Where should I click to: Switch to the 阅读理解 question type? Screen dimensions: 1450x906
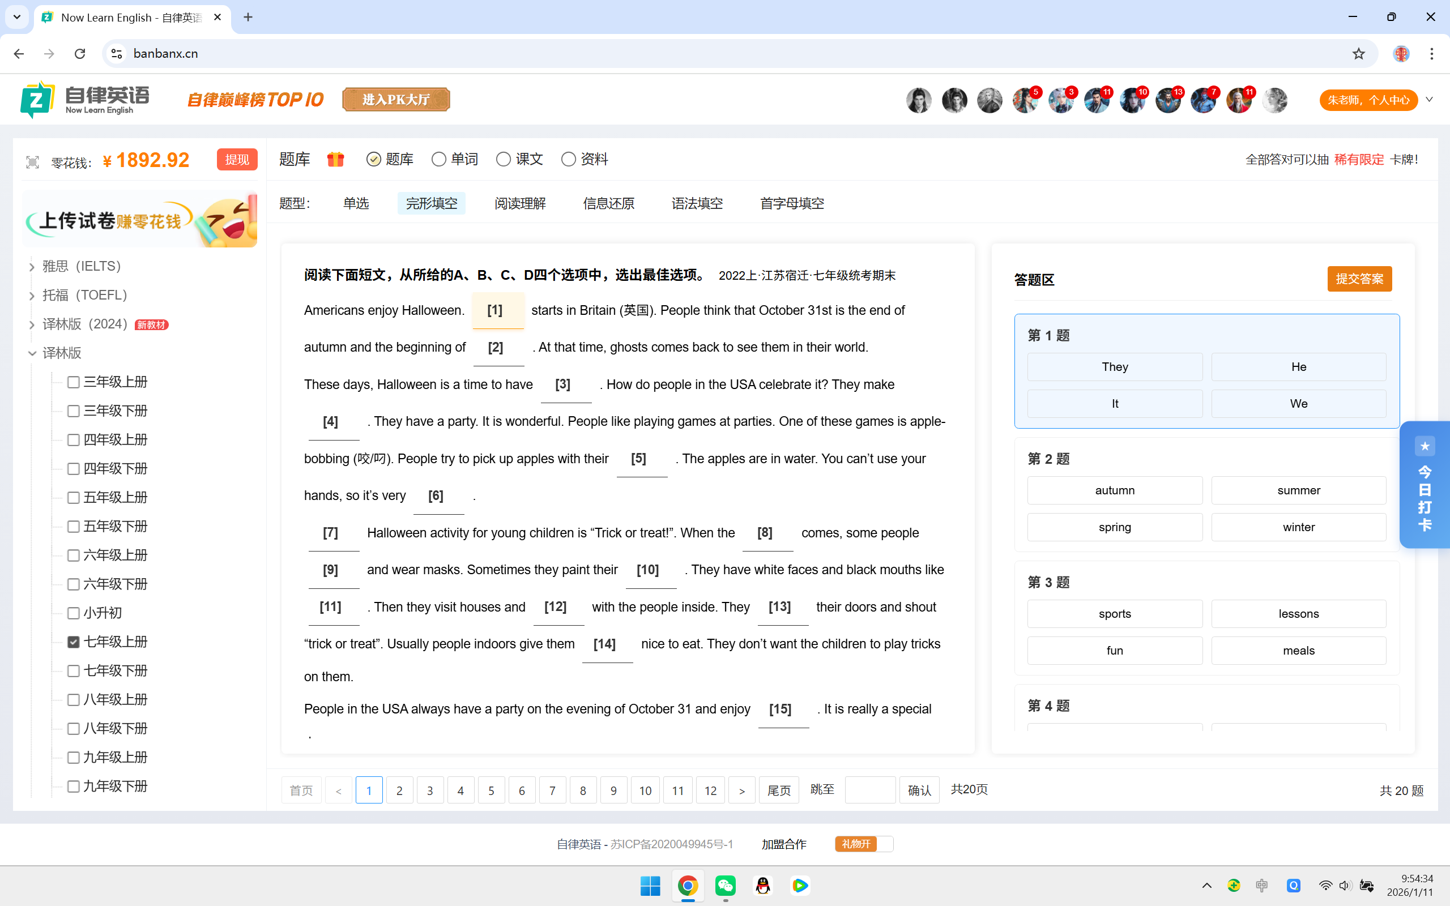pyautogui.click(x=520, y=204)
